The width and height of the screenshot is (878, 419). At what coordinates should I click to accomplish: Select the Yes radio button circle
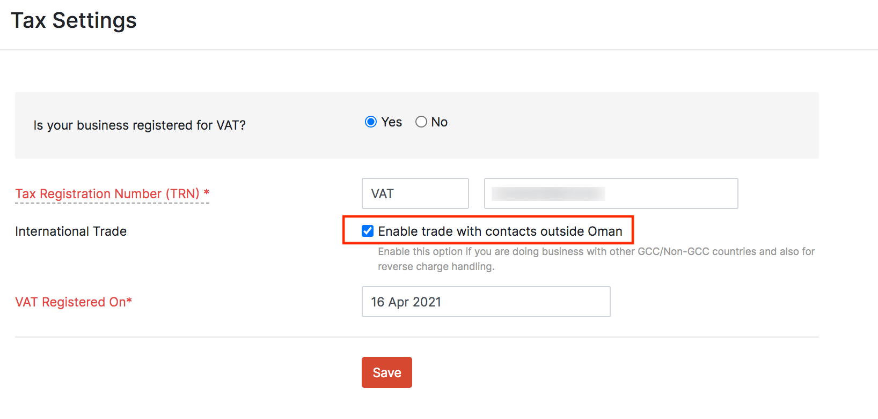(370, 122)
